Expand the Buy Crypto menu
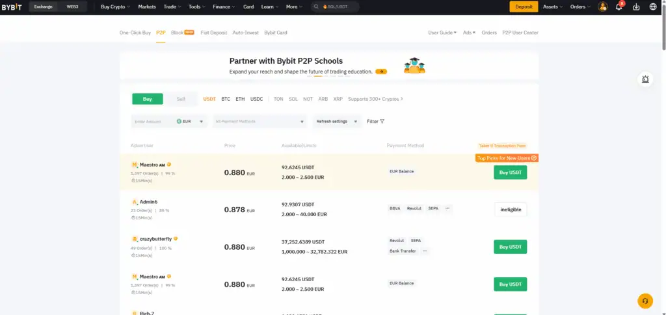This screenshot has width=666, height=315. click(x=116, y=7)
